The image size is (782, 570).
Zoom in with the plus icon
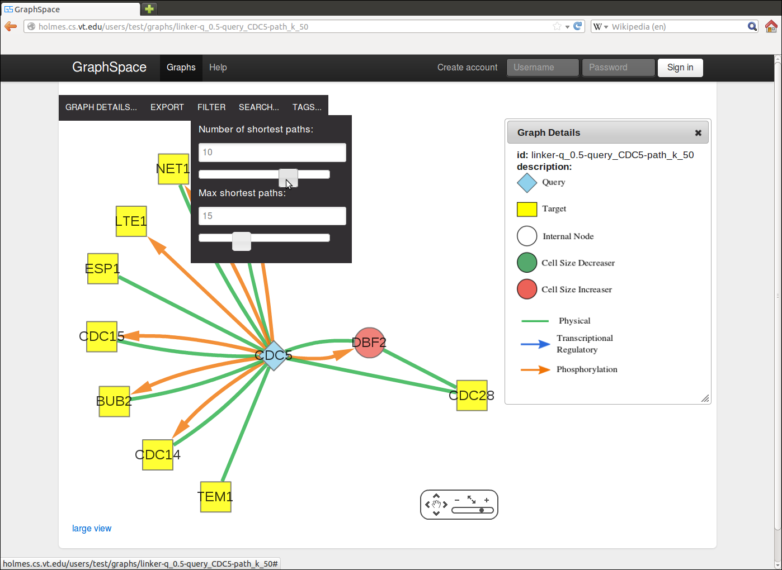[487, 500]
